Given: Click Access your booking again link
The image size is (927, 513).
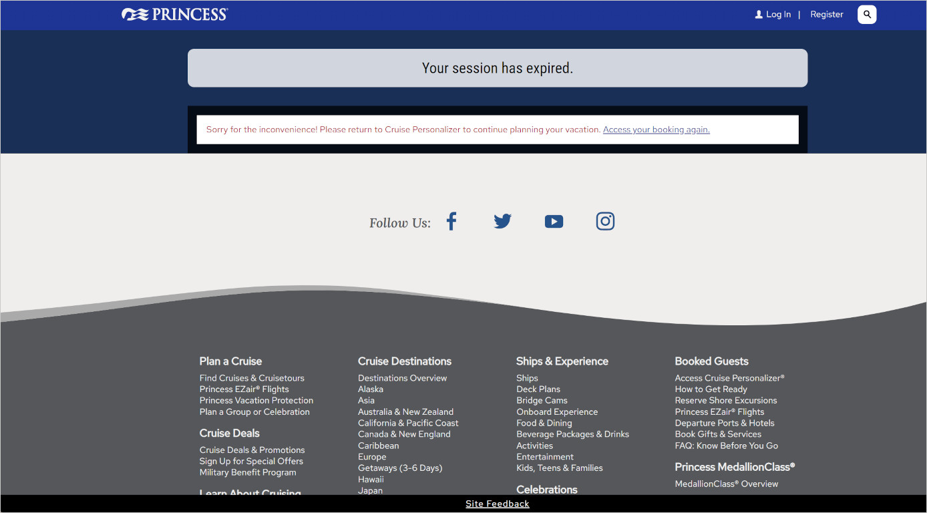Looking at the screenshot, I should (x=656, y=130).
